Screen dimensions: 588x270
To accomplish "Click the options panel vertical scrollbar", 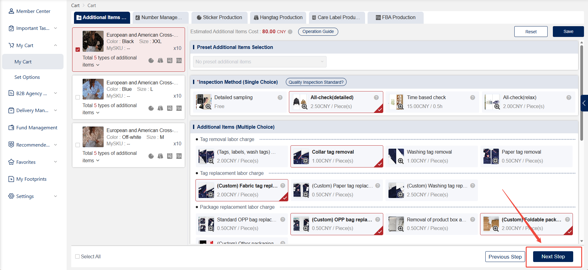I will [x=582, y=92].
